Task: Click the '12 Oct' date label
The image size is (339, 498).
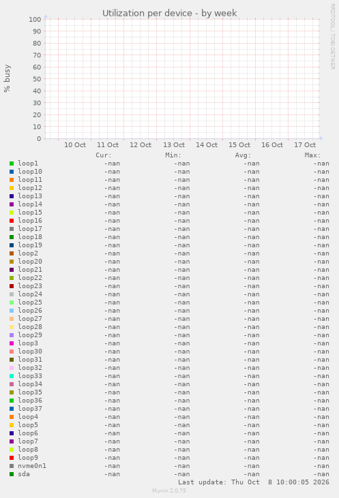Action: pyautogui.click(x=141, y=145)
